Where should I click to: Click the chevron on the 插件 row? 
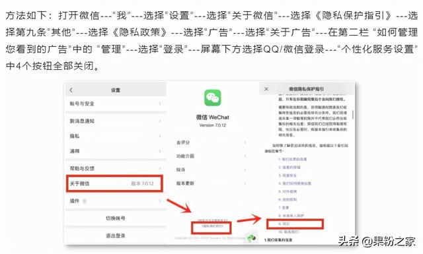pyautogui.click(x=160, y=201)
